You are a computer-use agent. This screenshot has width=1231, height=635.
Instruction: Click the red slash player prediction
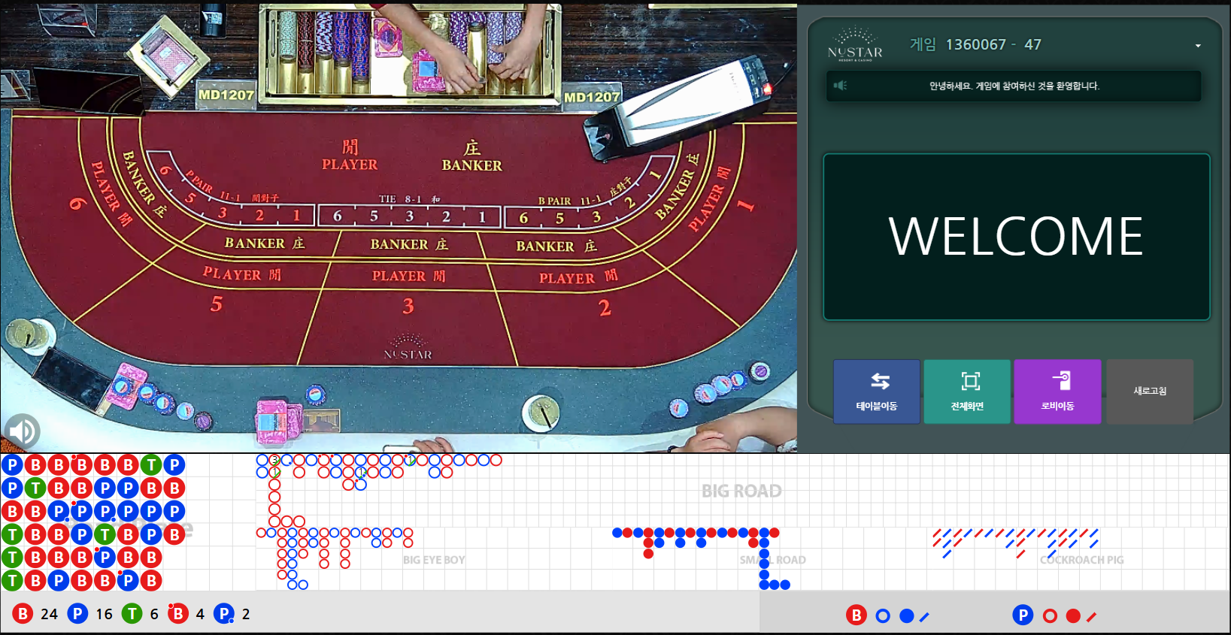coord(1091,617)
